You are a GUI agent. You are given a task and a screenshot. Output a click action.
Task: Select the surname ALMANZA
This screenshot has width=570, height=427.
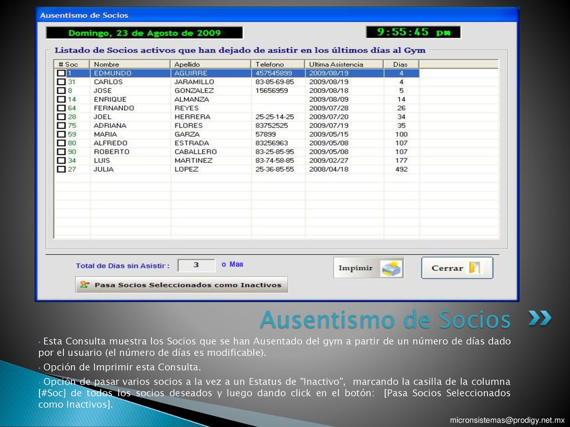click(191, 99)
